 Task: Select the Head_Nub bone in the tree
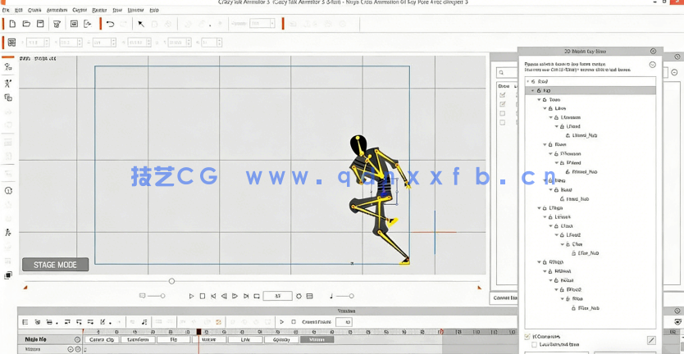pyautogui.click(x=577, y=199)
